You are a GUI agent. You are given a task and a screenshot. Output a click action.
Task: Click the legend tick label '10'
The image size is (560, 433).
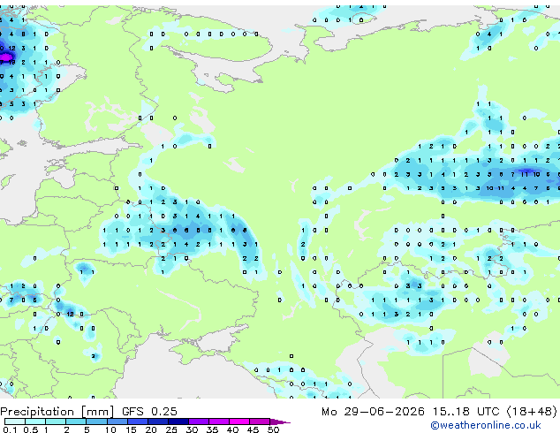pos(110,429)
